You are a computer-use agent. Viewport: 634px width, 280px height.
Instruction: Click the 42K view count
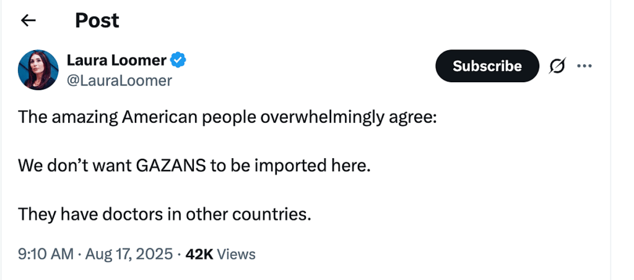click(x=199, y=254)
